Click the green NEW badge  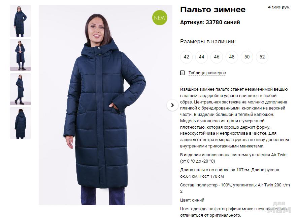160,18
